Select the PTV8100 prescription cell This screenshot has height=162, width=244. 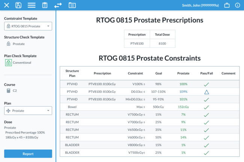[x=137, y=43]
